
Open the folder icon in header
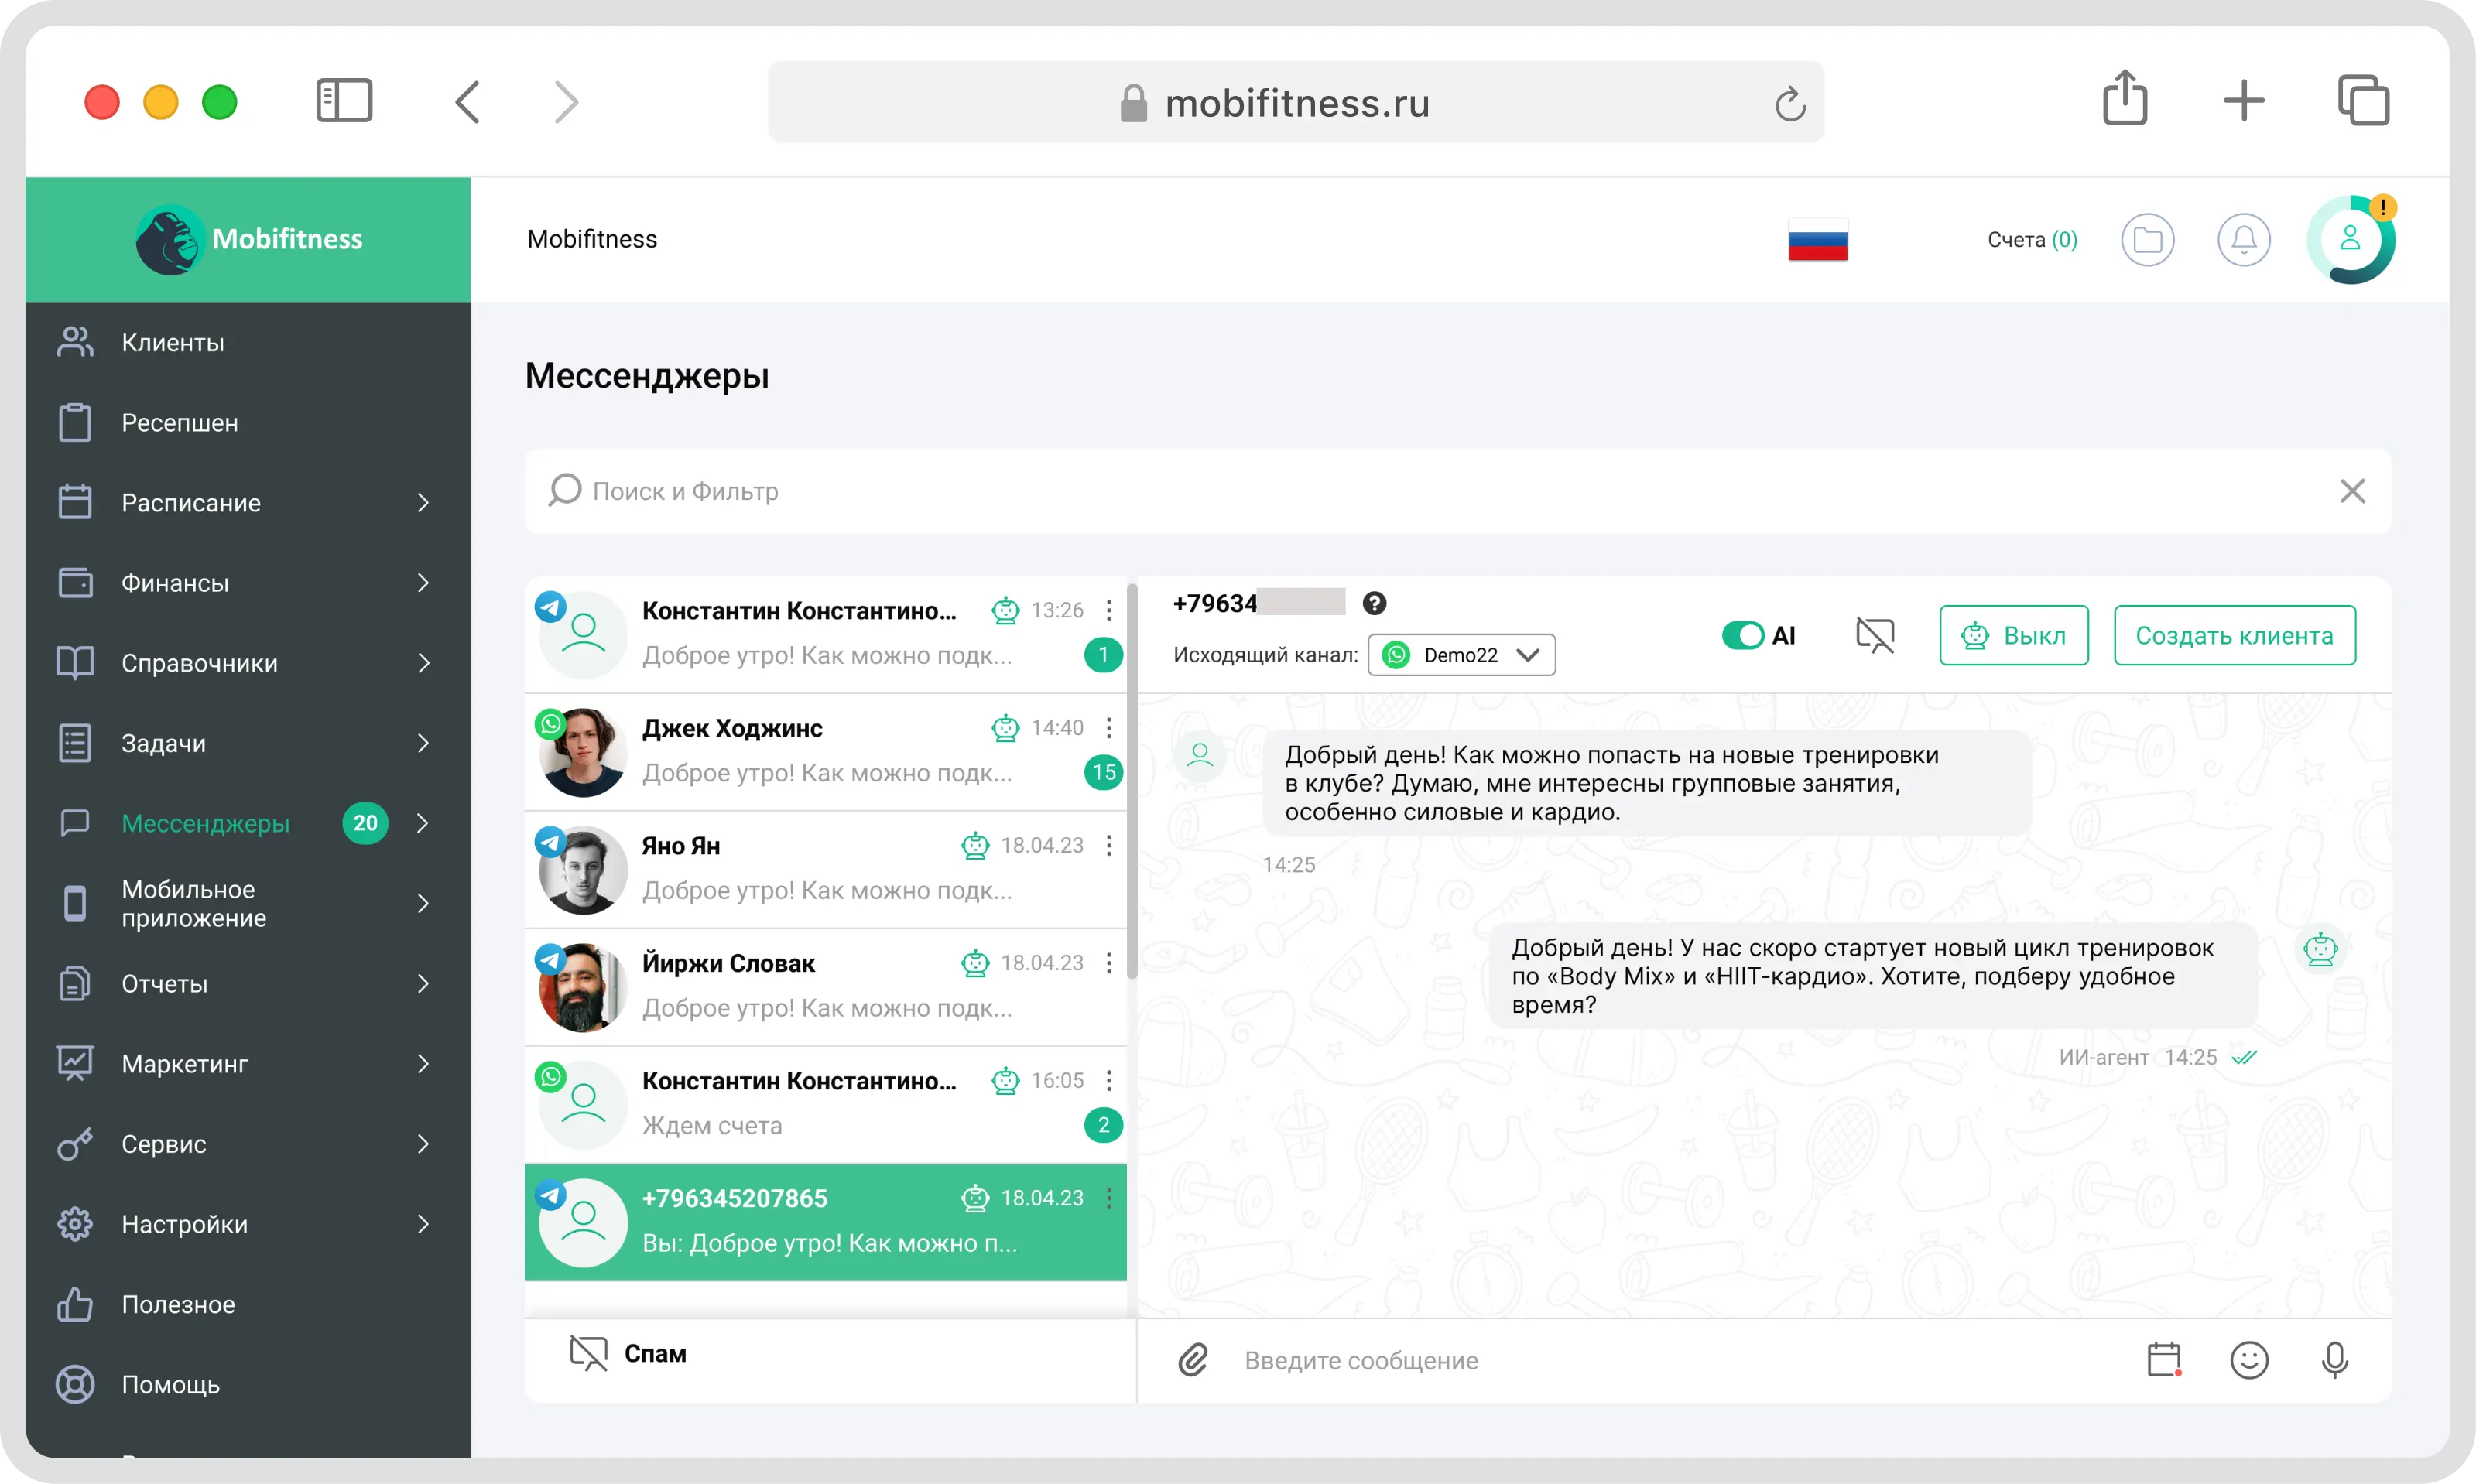(2148, 240)
